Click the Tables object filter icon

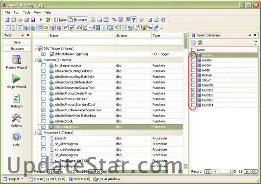tap(7, 27)
